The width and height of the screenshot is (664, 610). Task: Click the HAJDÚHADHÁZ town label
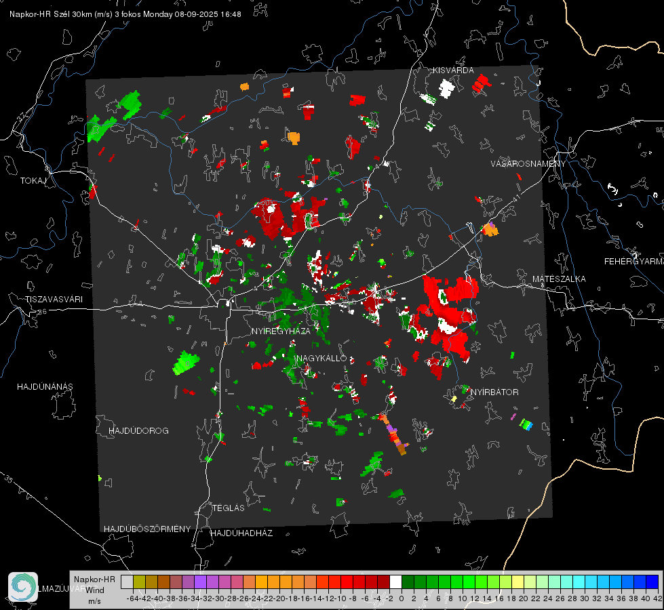241,533
